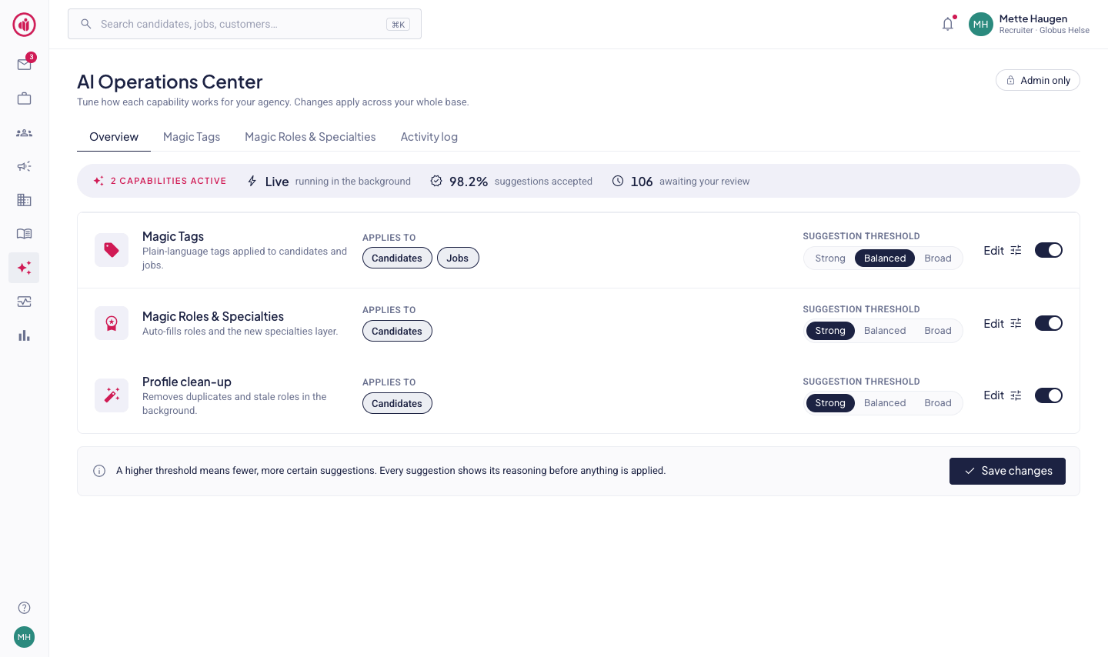Viewport: 1108px width, 657px height.
Task: Click the clock icon beside 106 awaiting
Action: click(618, 181)
